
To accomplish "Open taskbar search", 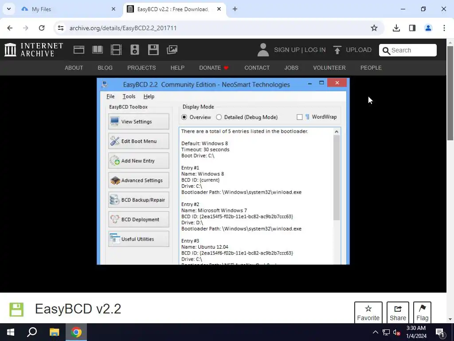I will point(32,332).
